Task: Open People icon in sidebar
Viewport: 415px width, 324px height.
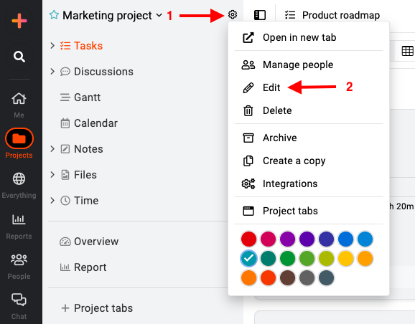Action: coord(19,259)
